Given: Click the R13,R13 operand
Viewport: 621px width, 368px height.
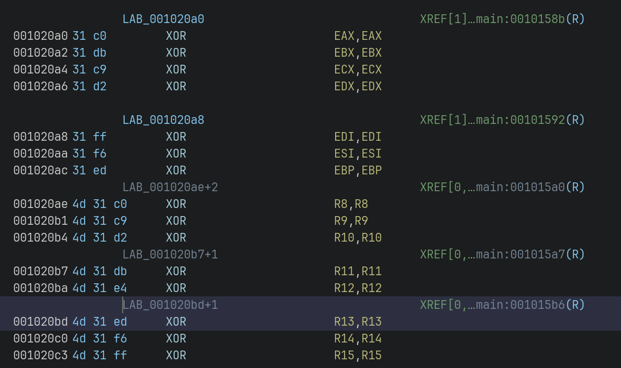Looking at the screenshot, I should point(358,322).
